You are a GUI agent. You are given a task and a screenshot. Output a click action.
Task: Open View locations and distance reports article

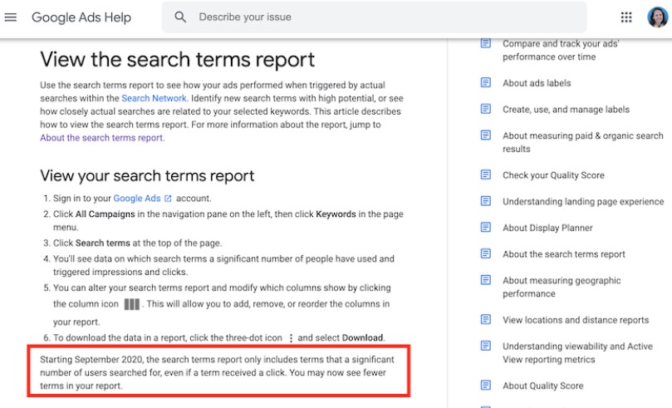[x=576, y=320]
